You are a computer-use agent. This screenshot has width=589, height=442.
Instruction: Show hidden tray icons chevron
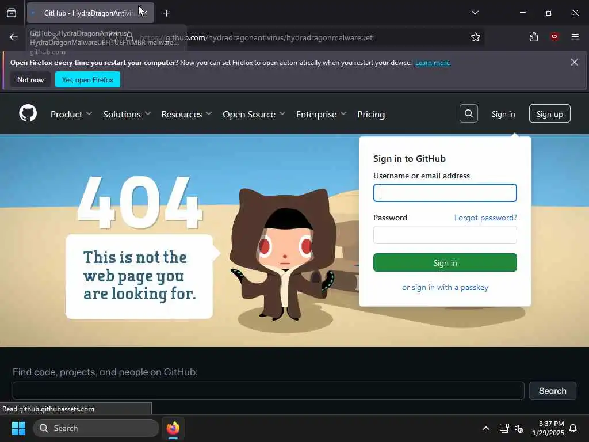pos(485,428)
